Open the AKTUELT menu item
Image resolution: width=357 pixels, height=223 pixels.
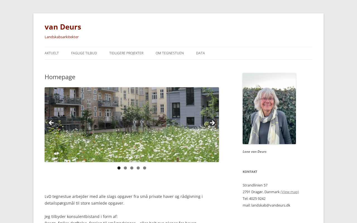pos(52,53)
